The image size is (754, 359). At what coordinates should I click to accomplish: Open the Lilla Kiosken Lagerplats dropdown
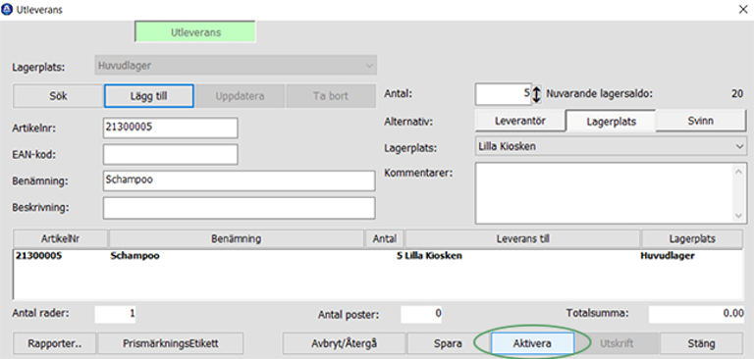[x=611, y=146]
